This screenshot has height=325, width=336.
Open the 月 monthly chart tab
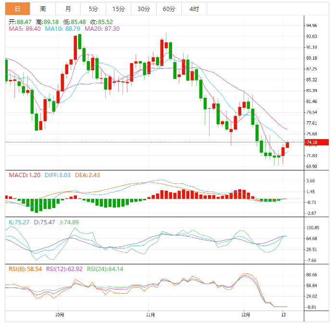pos(68,9)
